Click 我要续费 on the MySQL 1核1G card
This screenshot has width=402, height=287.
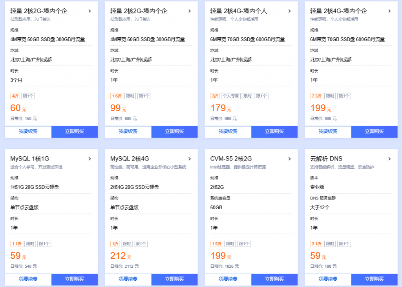click(x=28, y=279)
